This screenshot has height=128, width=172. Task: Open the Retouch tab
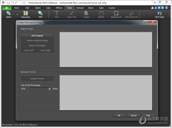click(x=80, y=8)
